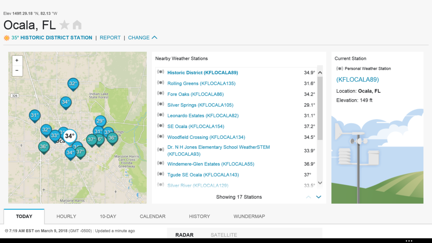Open the KFLOCALA89 current station link
Screen dimensions: 432x243
pos(357,79)
